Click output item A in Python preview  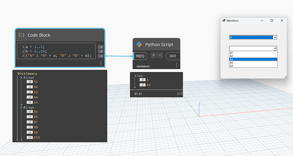pos(148,80)
